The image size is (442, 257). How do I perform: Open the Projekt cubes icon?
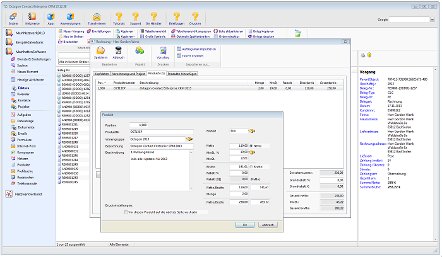(140, 51)
